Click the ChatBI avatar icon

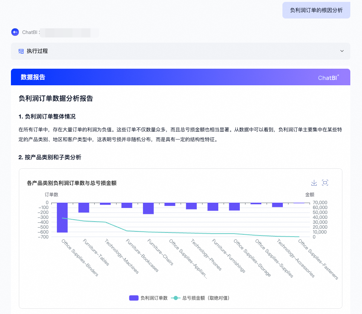point(15,32)
